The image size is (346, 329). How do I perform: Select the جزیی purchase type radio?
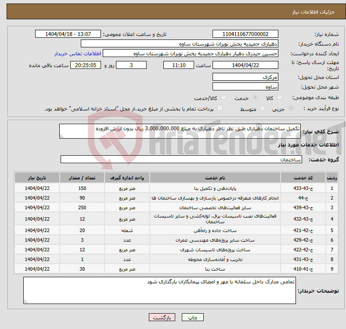click(x=291, y=108)
